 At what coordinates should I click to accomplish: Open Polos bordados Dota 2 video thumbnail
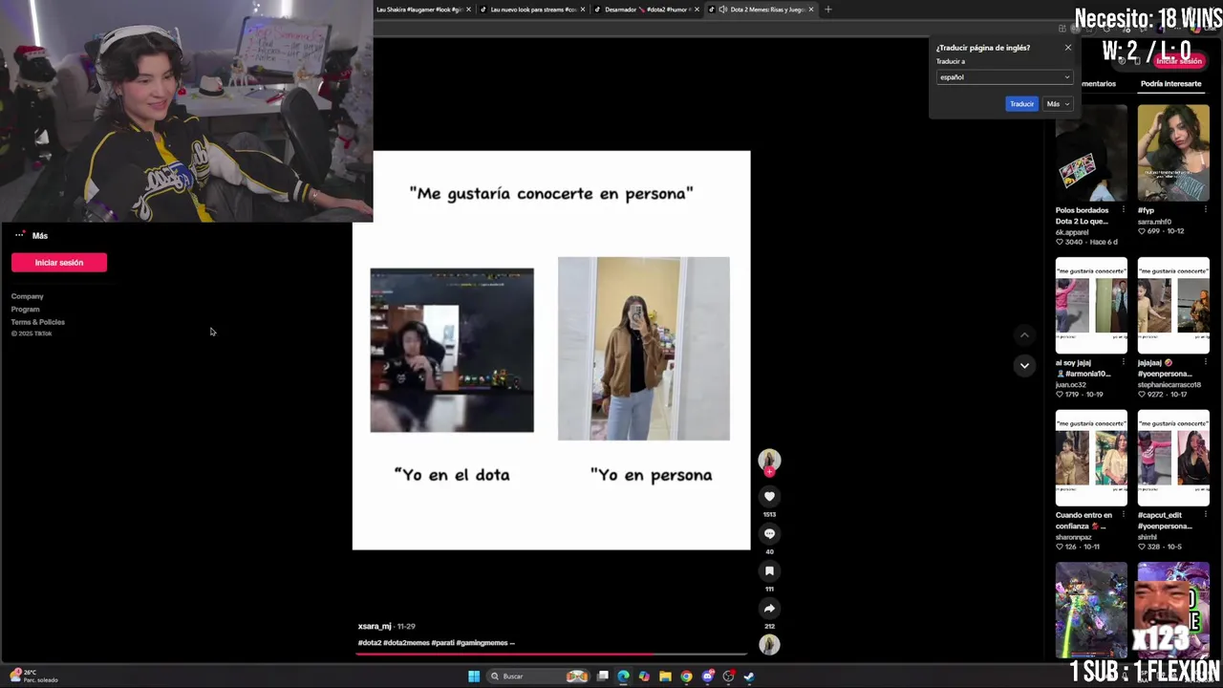pyautogui.click(x=1091, y=153)
